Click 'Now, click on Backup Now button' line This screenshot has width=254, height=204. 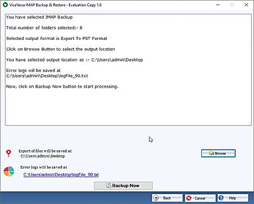click(62, 86)
